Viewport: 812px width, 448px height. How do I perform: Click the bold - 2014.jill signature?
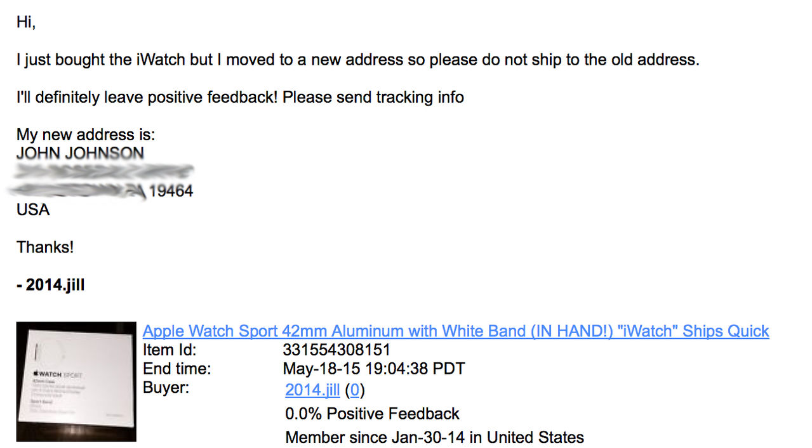coord(51,285)
